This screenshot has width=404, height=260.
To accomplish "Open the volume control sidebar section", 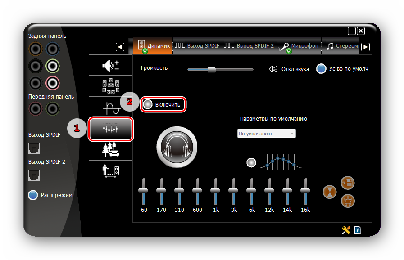I will 110,66.
